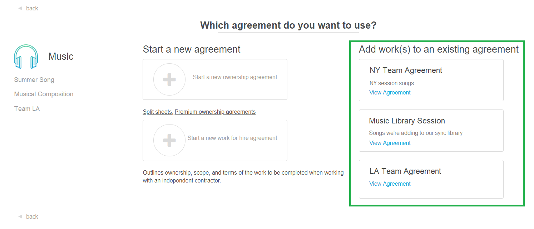Click the plus icon for work for hire agreement
Image resolution: width=534 pixels, height=229 pixels.
point(169,140)
